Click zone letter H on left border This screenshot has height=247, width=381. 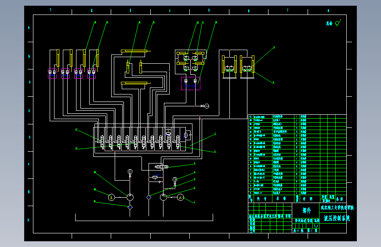pos(29,220)
